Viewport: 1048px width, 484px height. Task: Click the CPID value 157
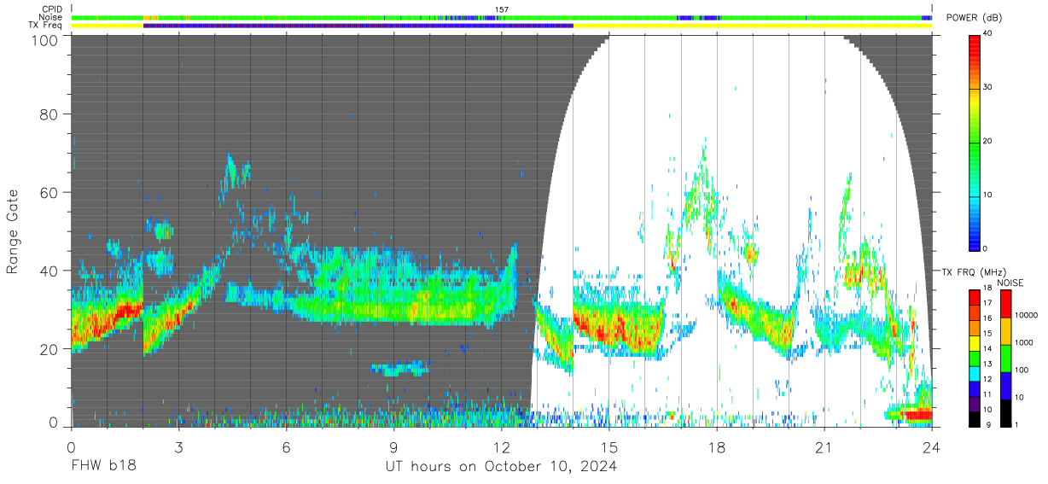point(502,9)
